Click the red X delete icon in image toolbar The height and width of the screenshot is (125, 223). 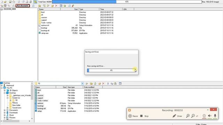(56, 6)
